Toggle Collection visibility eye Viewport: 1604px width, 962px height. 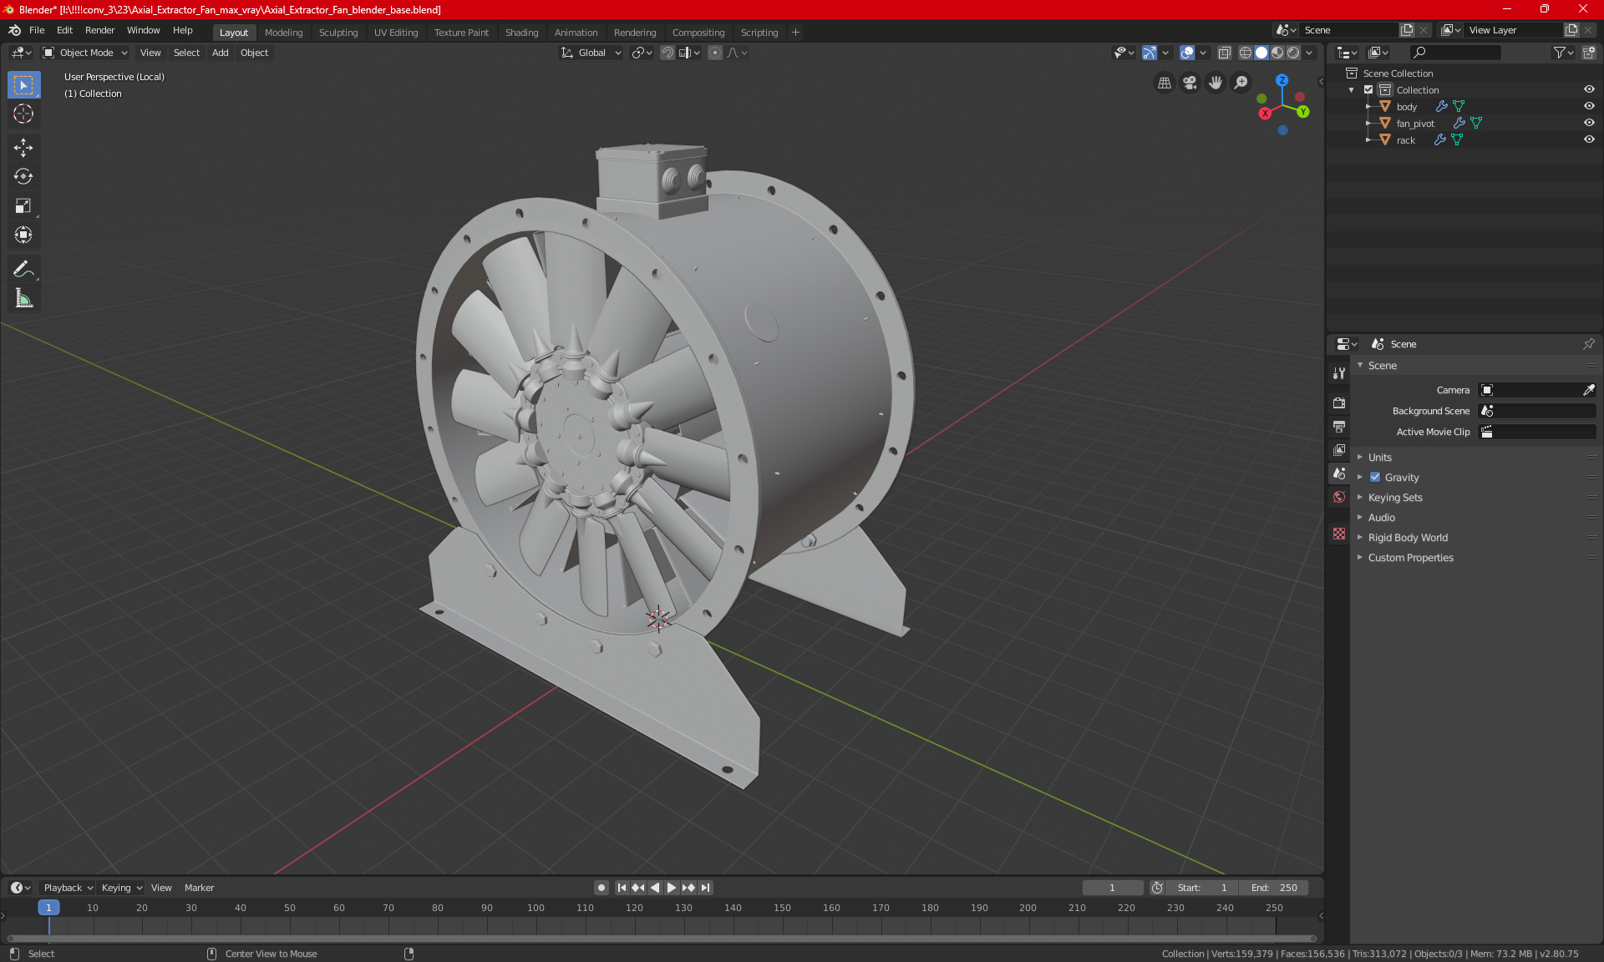pos(1589,89)
